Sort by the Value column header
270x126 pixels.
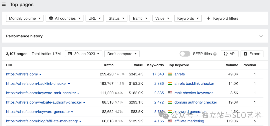(x=138, y=65)
